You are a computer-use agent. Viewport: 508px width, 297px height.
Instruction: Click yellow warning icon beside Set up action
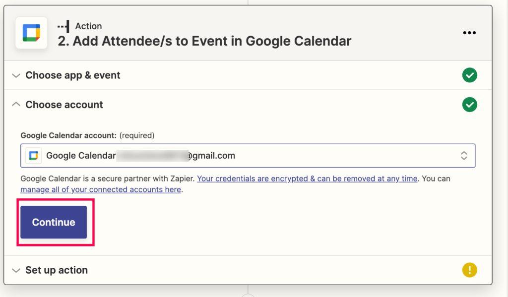point(469,270)
